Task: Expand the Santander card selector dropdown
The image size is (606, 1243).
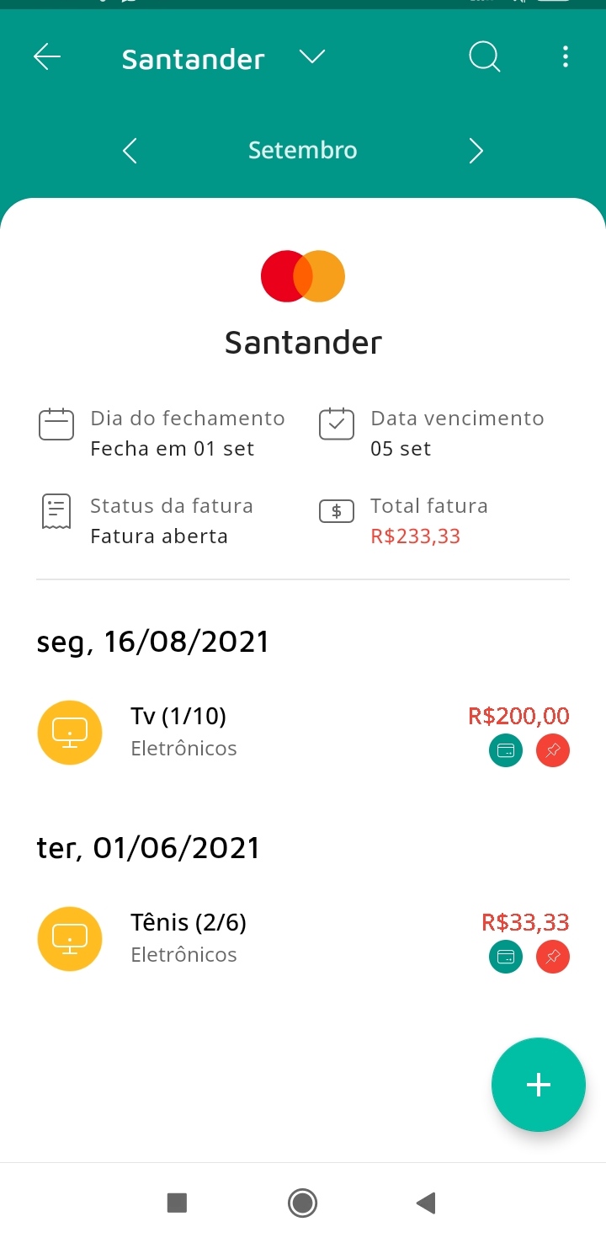Action: click(311, 57)
